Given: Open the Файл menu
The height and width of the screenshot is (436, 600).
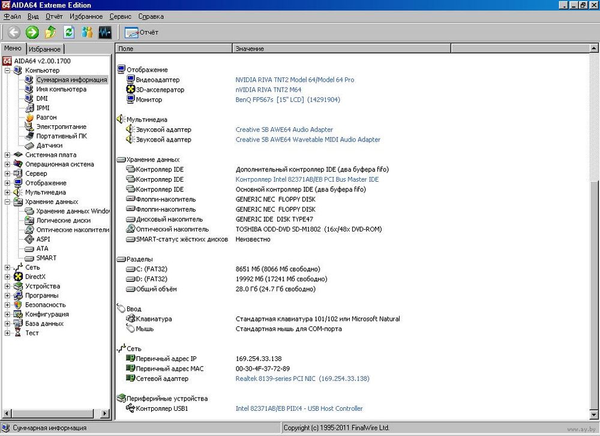Looking at the screenshot, I should (12, 17).
